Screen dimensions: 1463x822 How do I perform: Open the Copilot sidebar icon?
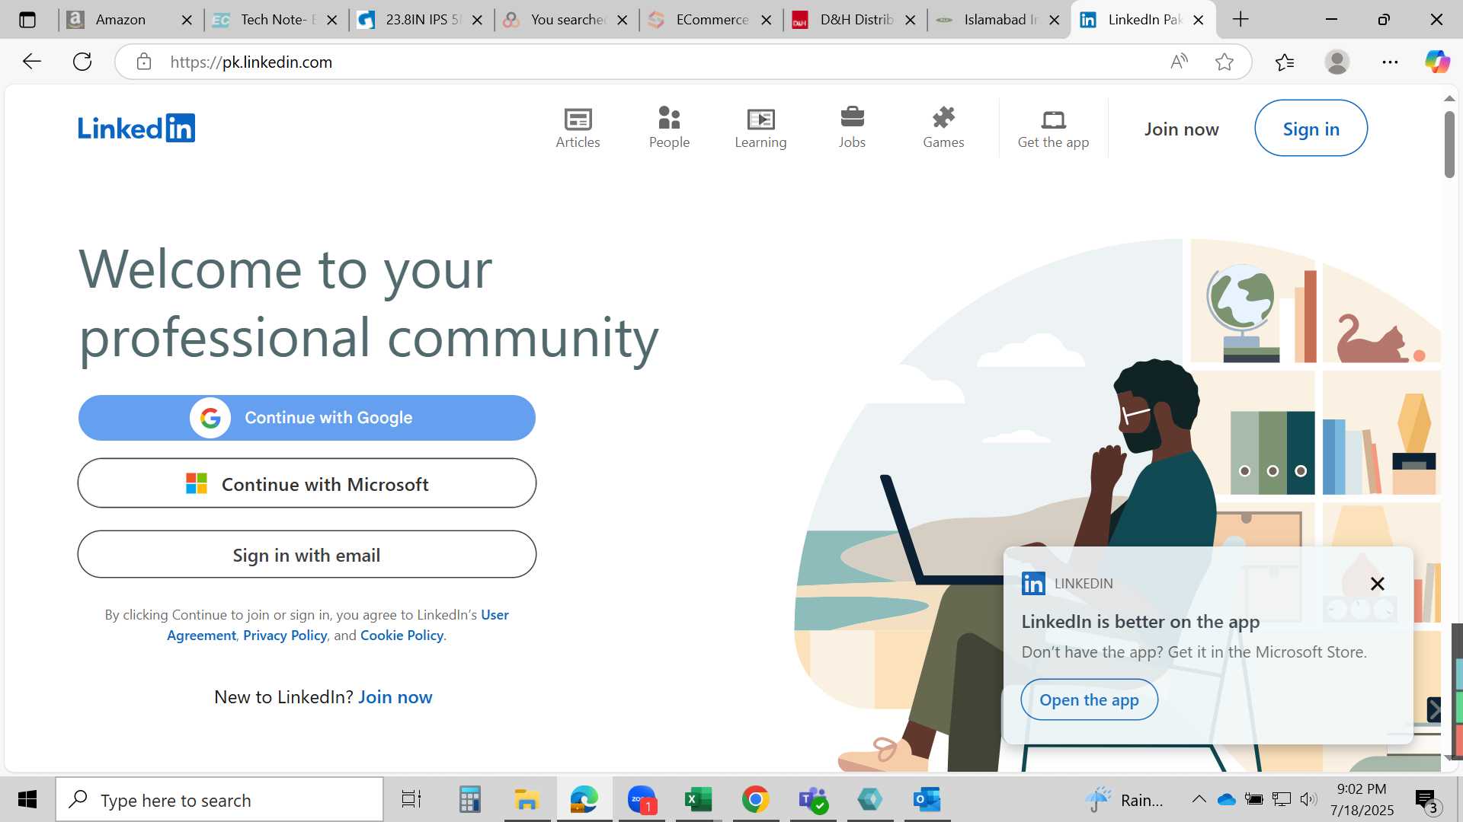(x=1437, y=62)
